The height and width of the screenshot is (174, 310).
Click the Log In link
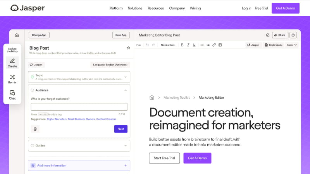[x=246, y=8]
